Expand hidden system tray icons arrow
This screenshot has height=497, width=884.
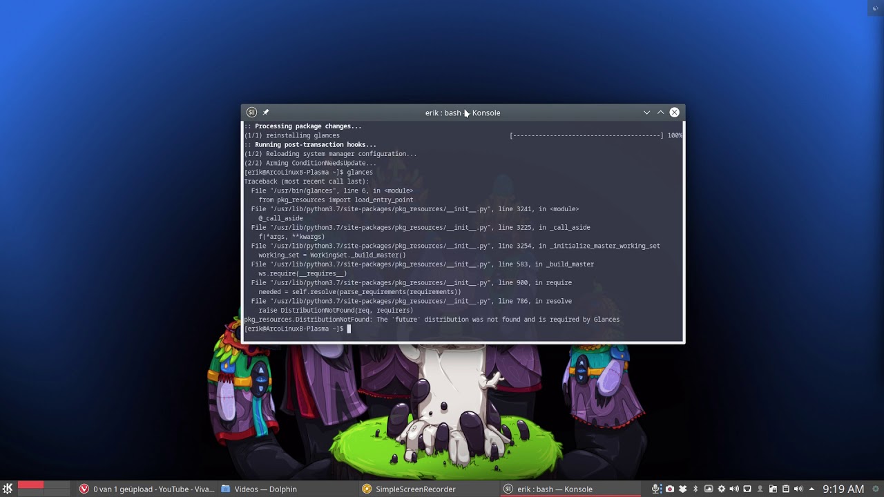[x=811, y=489]
